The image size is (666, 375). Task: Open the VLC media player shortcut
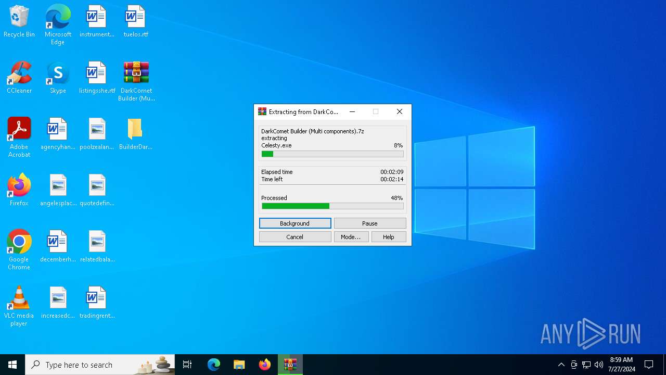pyautogui.click(x=19, y=306)
